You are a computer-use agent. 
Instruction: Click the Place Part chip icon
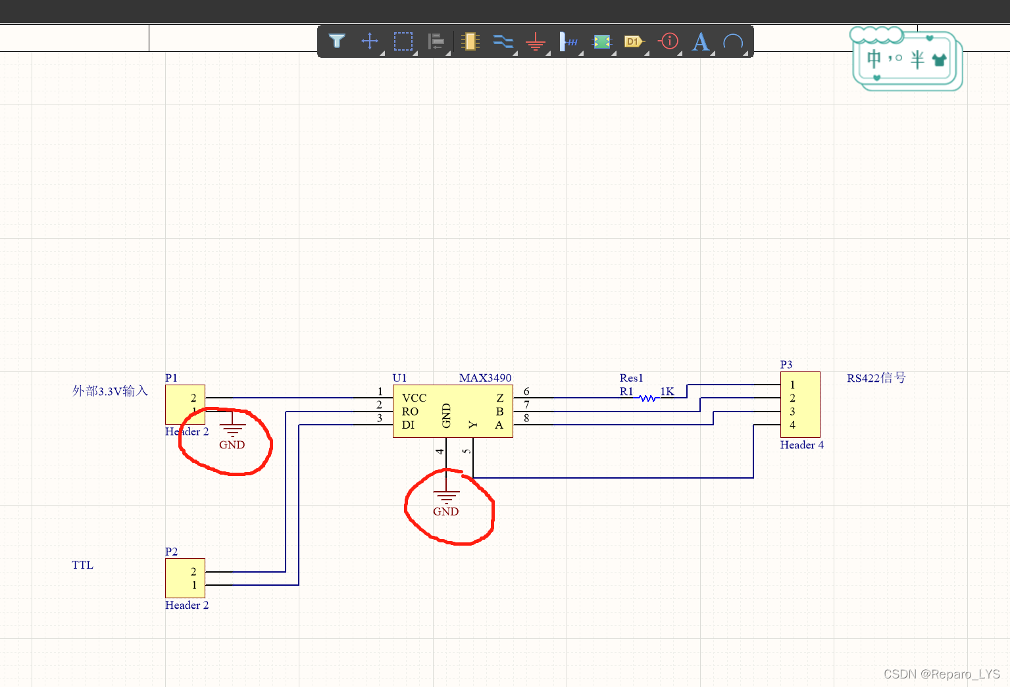pos(470,41)
